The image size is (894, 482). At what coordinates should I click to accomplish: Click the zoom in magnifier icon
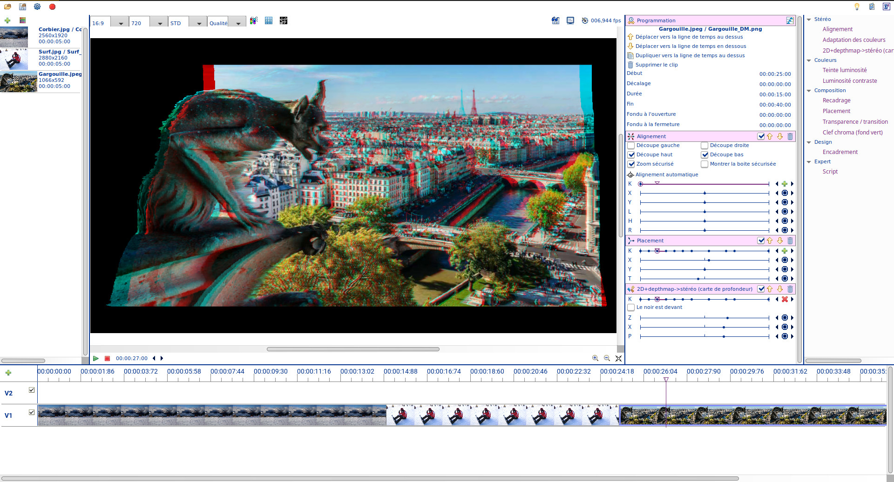pyautogui.click(x=595, y=358)
